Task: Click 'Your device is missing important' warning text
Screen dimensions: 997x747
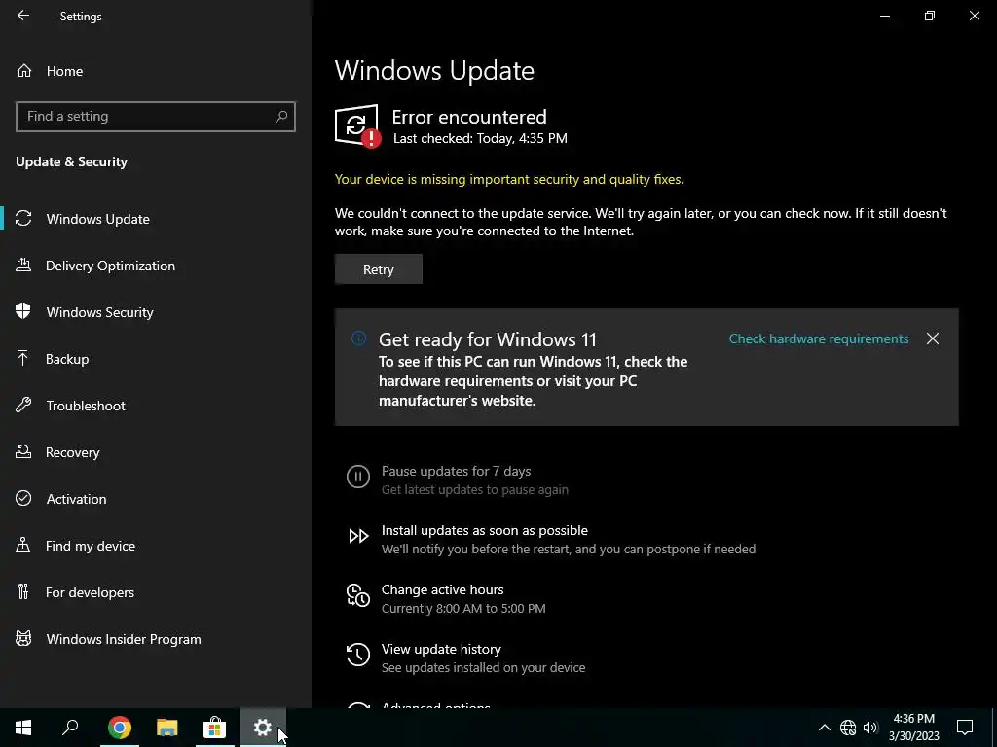Action: tap(509, 179)
